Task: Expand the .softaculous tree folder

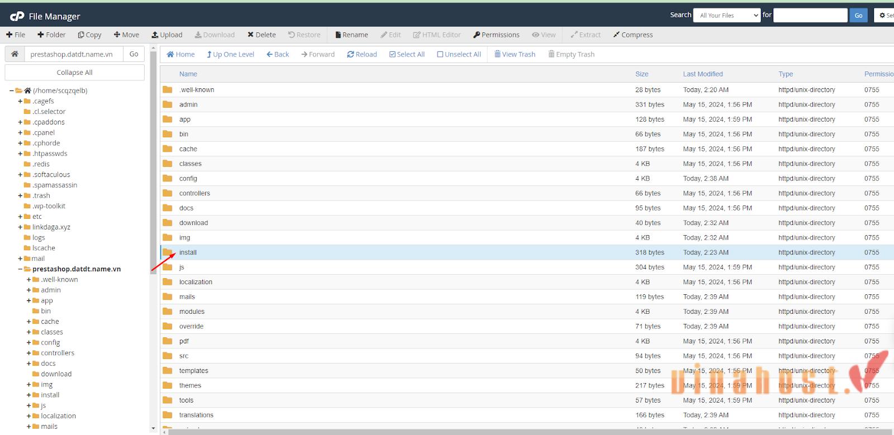Action: [x=20, y=175]
